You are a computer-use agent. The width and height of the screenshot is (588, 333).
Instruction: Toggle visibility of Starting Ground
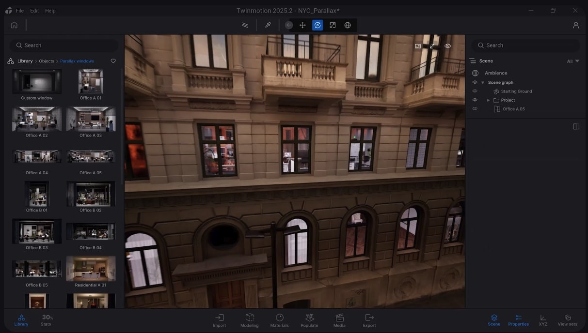click(475, 91)
